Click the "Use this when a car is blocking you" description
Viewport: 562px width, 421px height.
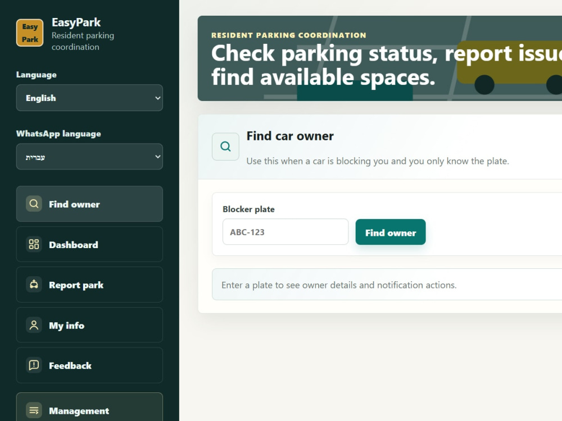[378, 161]
